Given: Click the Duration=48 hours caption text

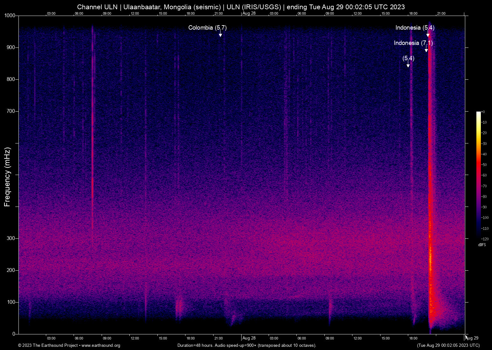Looking at the screenshot, I should [x=247, y=346].
